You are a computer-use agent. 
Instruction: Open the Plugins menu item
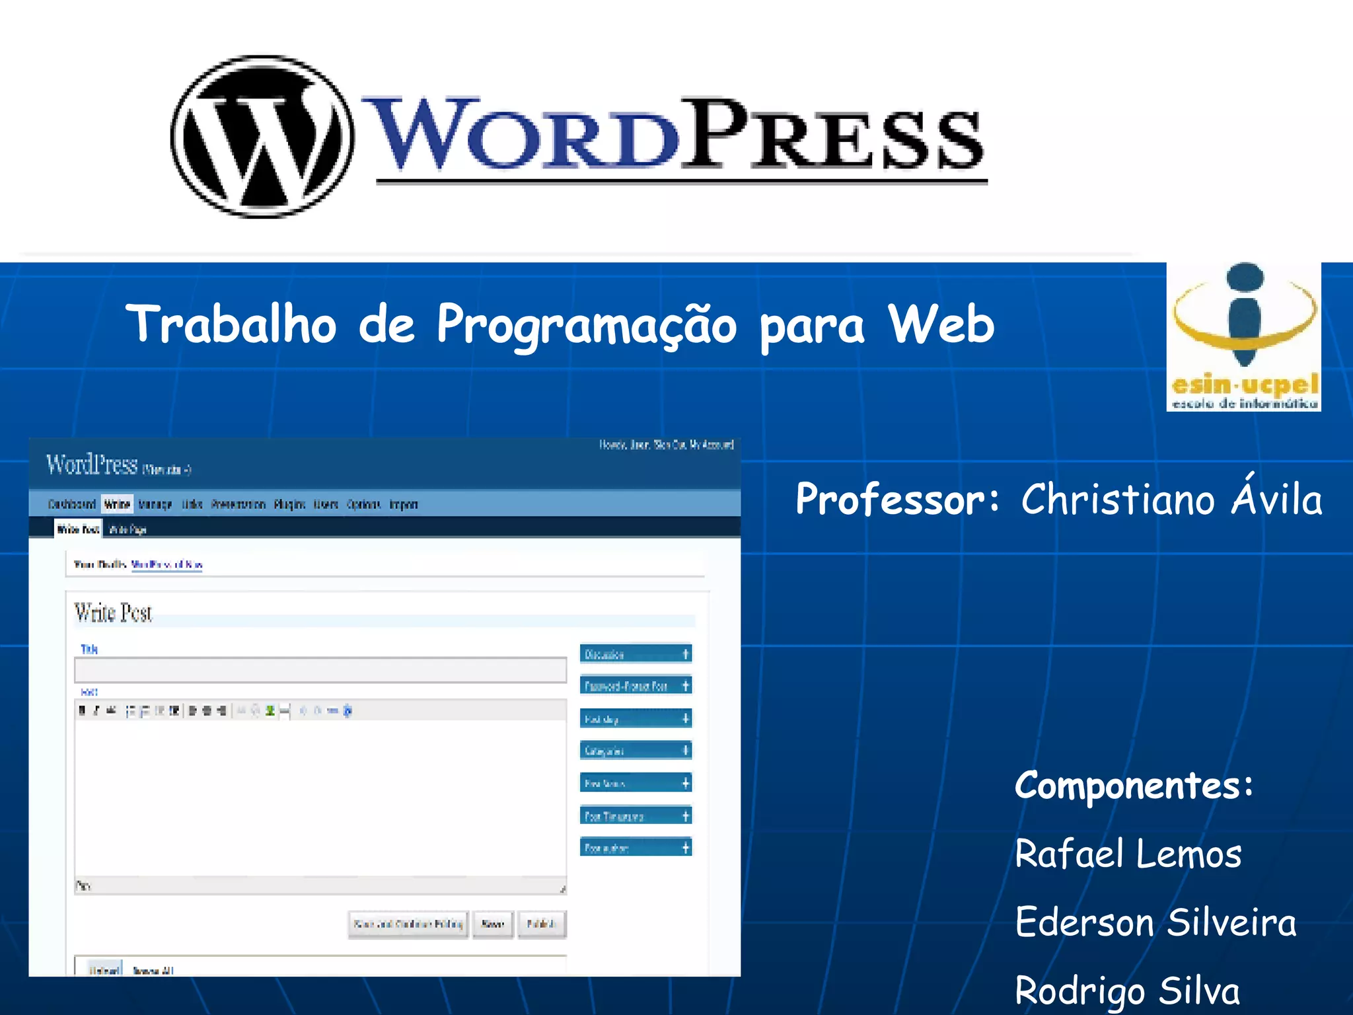point(289,505)
